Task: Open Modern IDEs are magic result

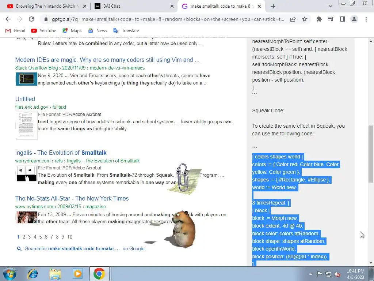Action: pos(107,60)
